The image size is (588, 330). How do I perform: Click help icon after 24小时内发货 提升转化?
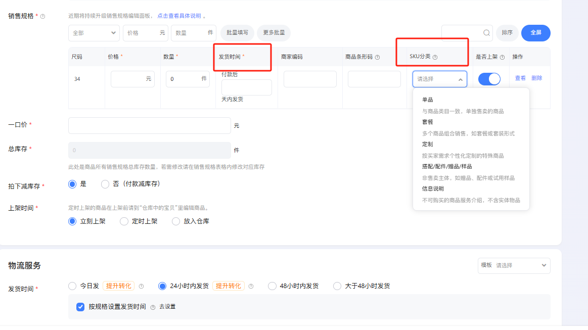tap(251, 287)
